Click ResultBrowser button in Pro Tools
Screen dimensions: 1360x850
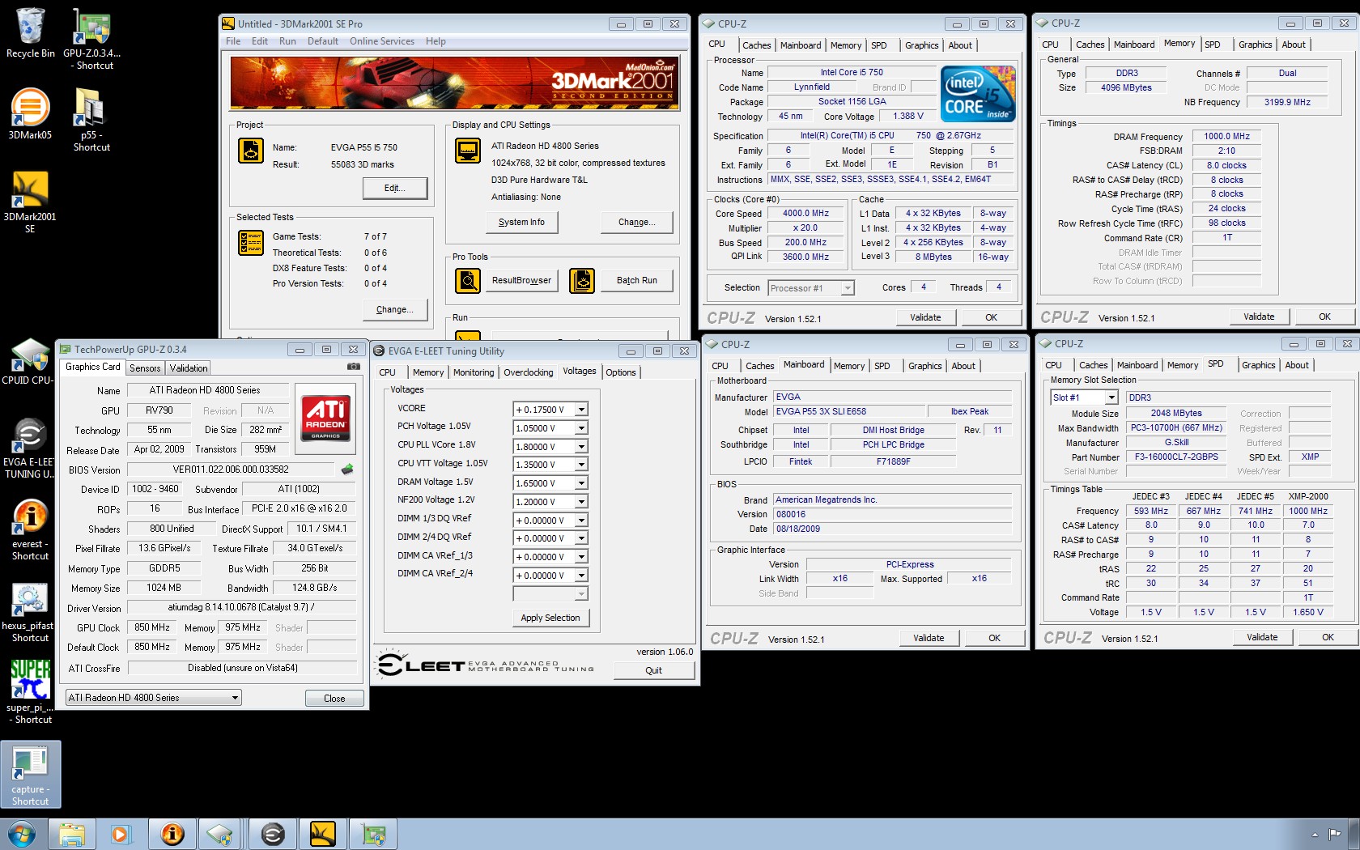point(521,280)
